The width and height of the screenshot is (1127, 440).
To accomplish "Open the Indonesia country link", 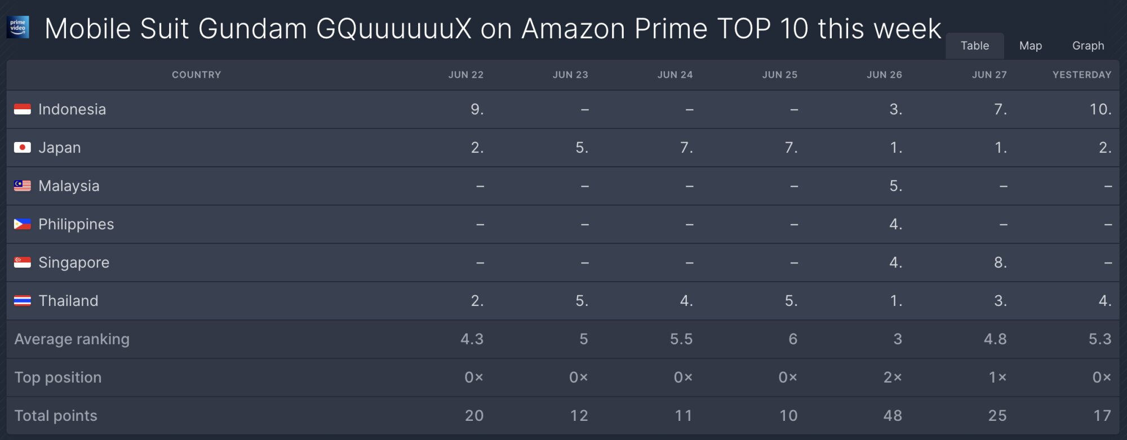I will tap(72, 109).
